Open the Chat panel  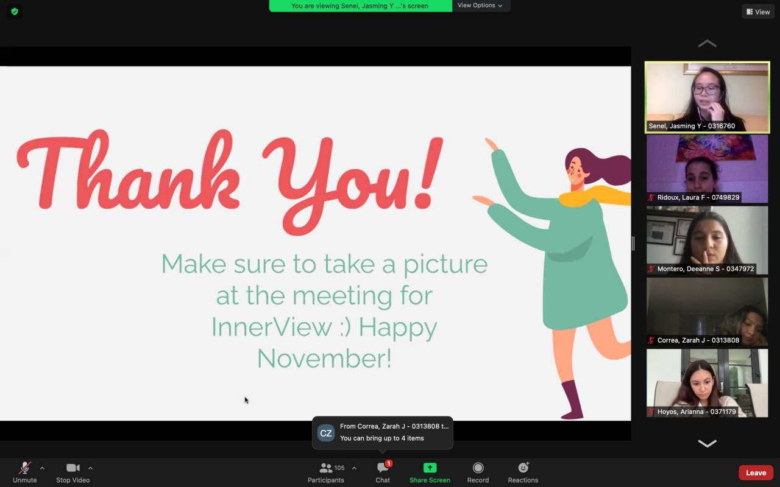click(383, 472)
